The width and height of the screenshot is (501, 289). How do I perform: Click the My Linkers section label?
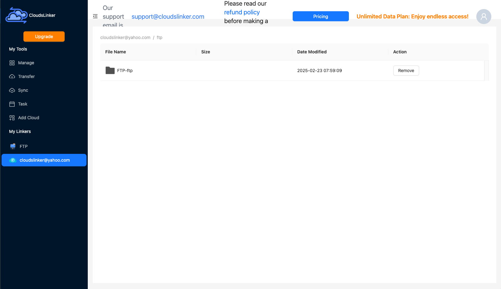[x=20, y=131]
